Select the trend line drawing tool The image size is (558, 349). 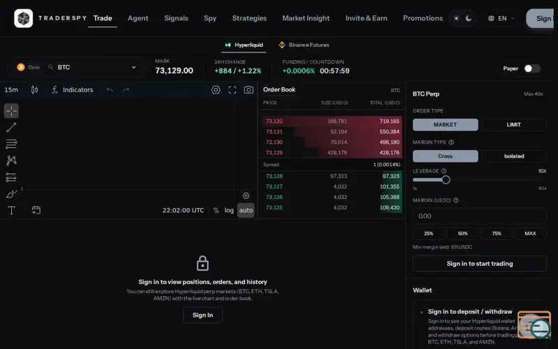[11, 127]
